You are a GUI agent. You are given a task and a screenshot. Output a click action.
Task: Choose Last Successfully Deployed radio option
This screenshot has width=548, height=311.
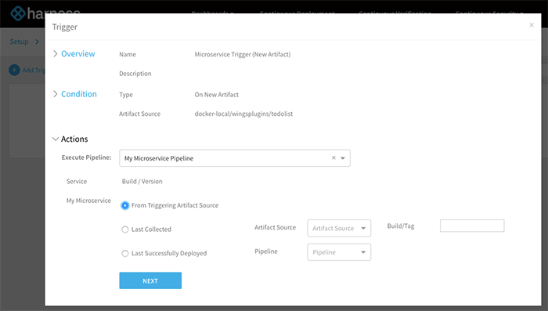(124, 253)
